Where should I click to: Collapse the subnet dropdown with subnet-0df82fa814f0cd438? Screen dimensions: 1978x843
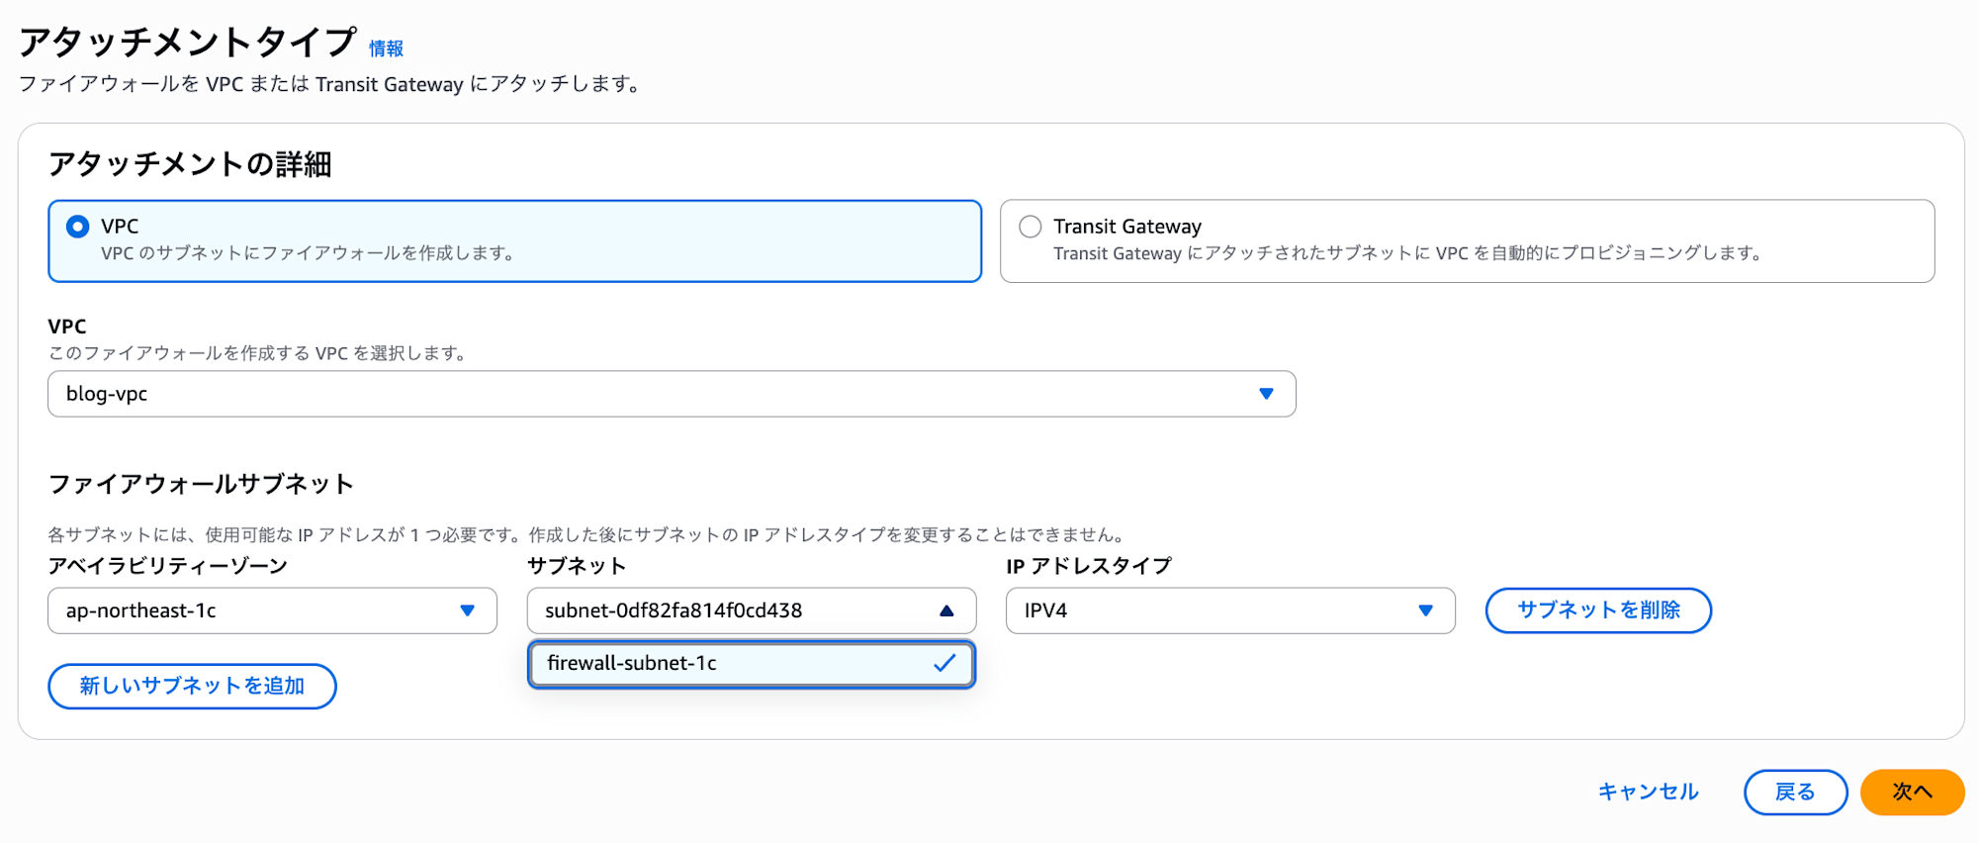click(732, 610)
